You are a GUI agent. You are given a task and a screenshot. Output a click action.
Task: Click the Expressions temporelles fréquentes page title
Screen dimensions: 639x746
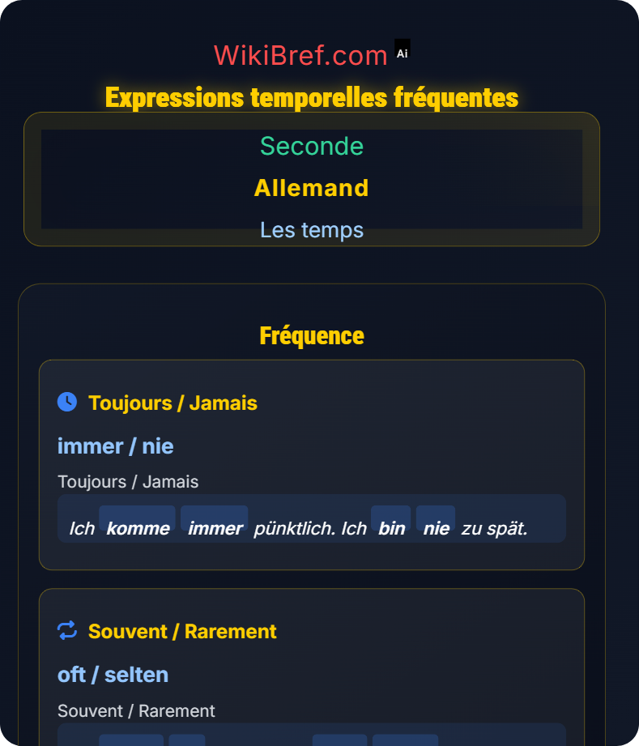tap(312, 96)
